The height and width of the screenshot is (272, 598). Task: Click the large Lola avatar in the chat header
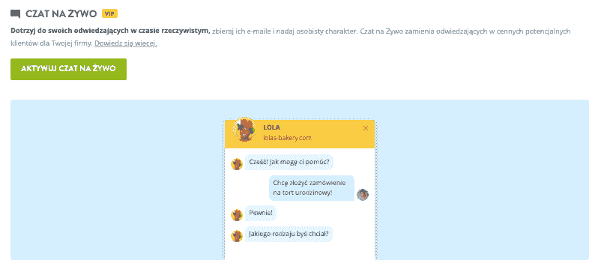244,130
